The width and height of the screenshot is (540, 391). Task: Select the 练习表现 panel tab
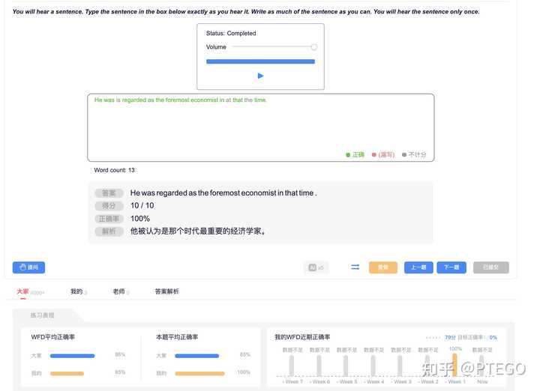[x=42, y=315]
